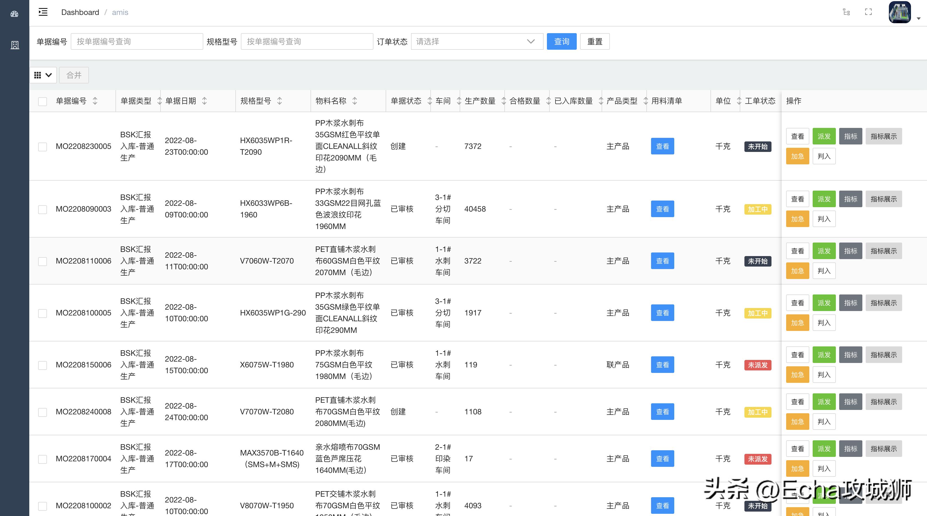The width and height of the screenshot is (927, 516).
Task: Collapse the sidebar via the indent icon
Action: [43, 12]
